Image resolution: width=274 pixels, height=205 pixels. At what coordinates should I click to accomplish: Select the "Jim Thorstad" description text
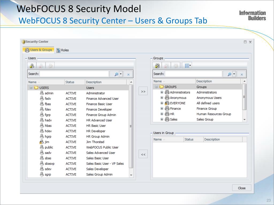point(95,142)
